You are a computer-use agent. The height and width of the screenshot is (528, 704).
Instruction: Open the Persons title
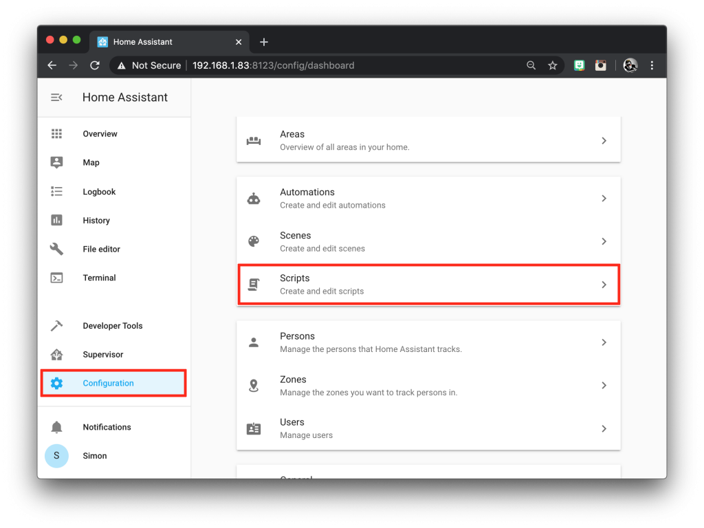click(x=297, y=336)
